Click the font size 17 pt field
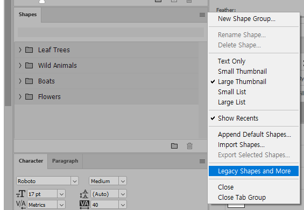 [x=43, y=194]
